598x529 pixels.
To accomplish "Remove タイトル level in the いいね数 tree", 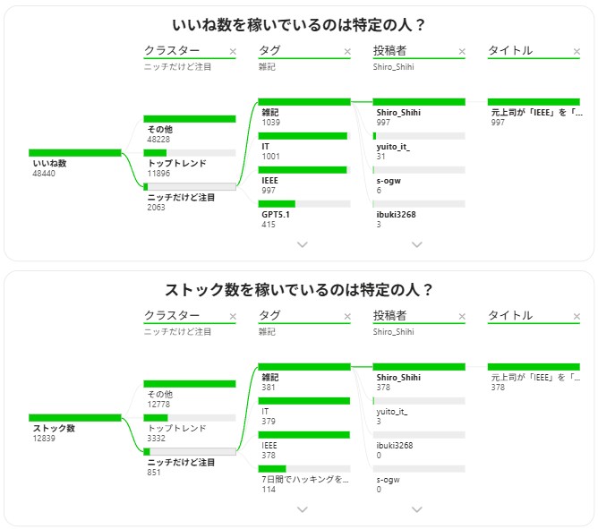I will [x=577, y=52].
